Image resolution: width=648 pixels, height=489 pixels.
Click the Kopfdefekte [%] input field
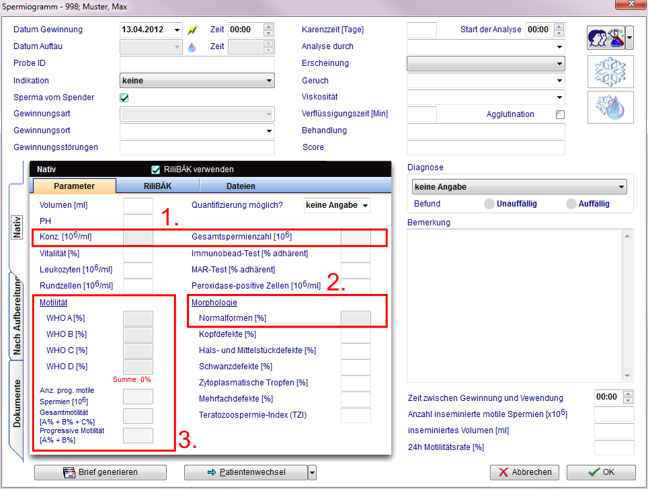pos(356,335)
